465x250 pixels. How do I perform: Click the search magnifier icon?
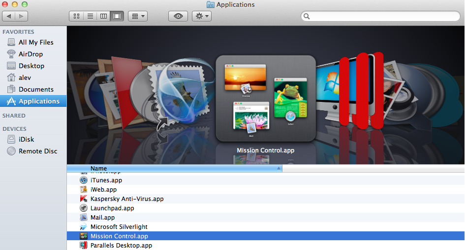click(307, 16)
